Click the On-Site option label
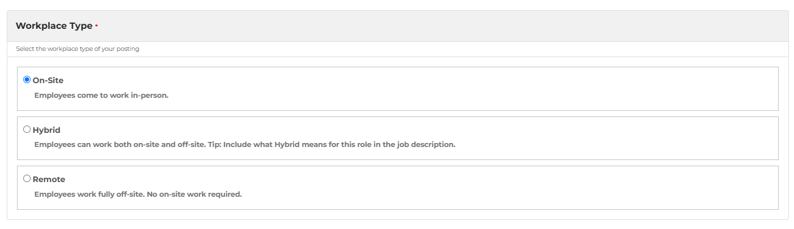This screenshot has height=229, width=794. click(x=48, y=80)
